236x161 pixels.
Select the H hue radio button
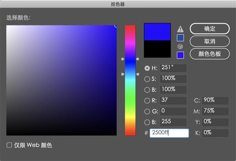click(147, 68)
